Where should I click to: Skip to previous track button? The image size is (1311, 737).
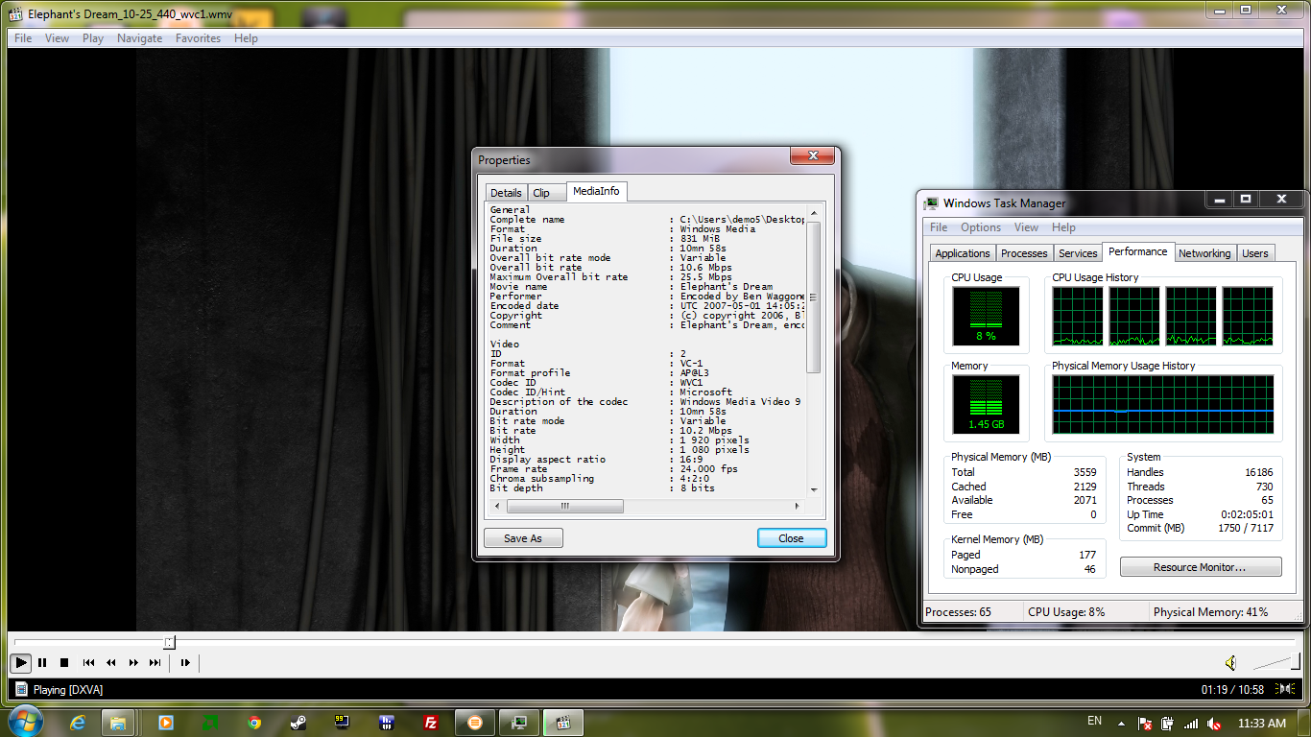[88, 662]
